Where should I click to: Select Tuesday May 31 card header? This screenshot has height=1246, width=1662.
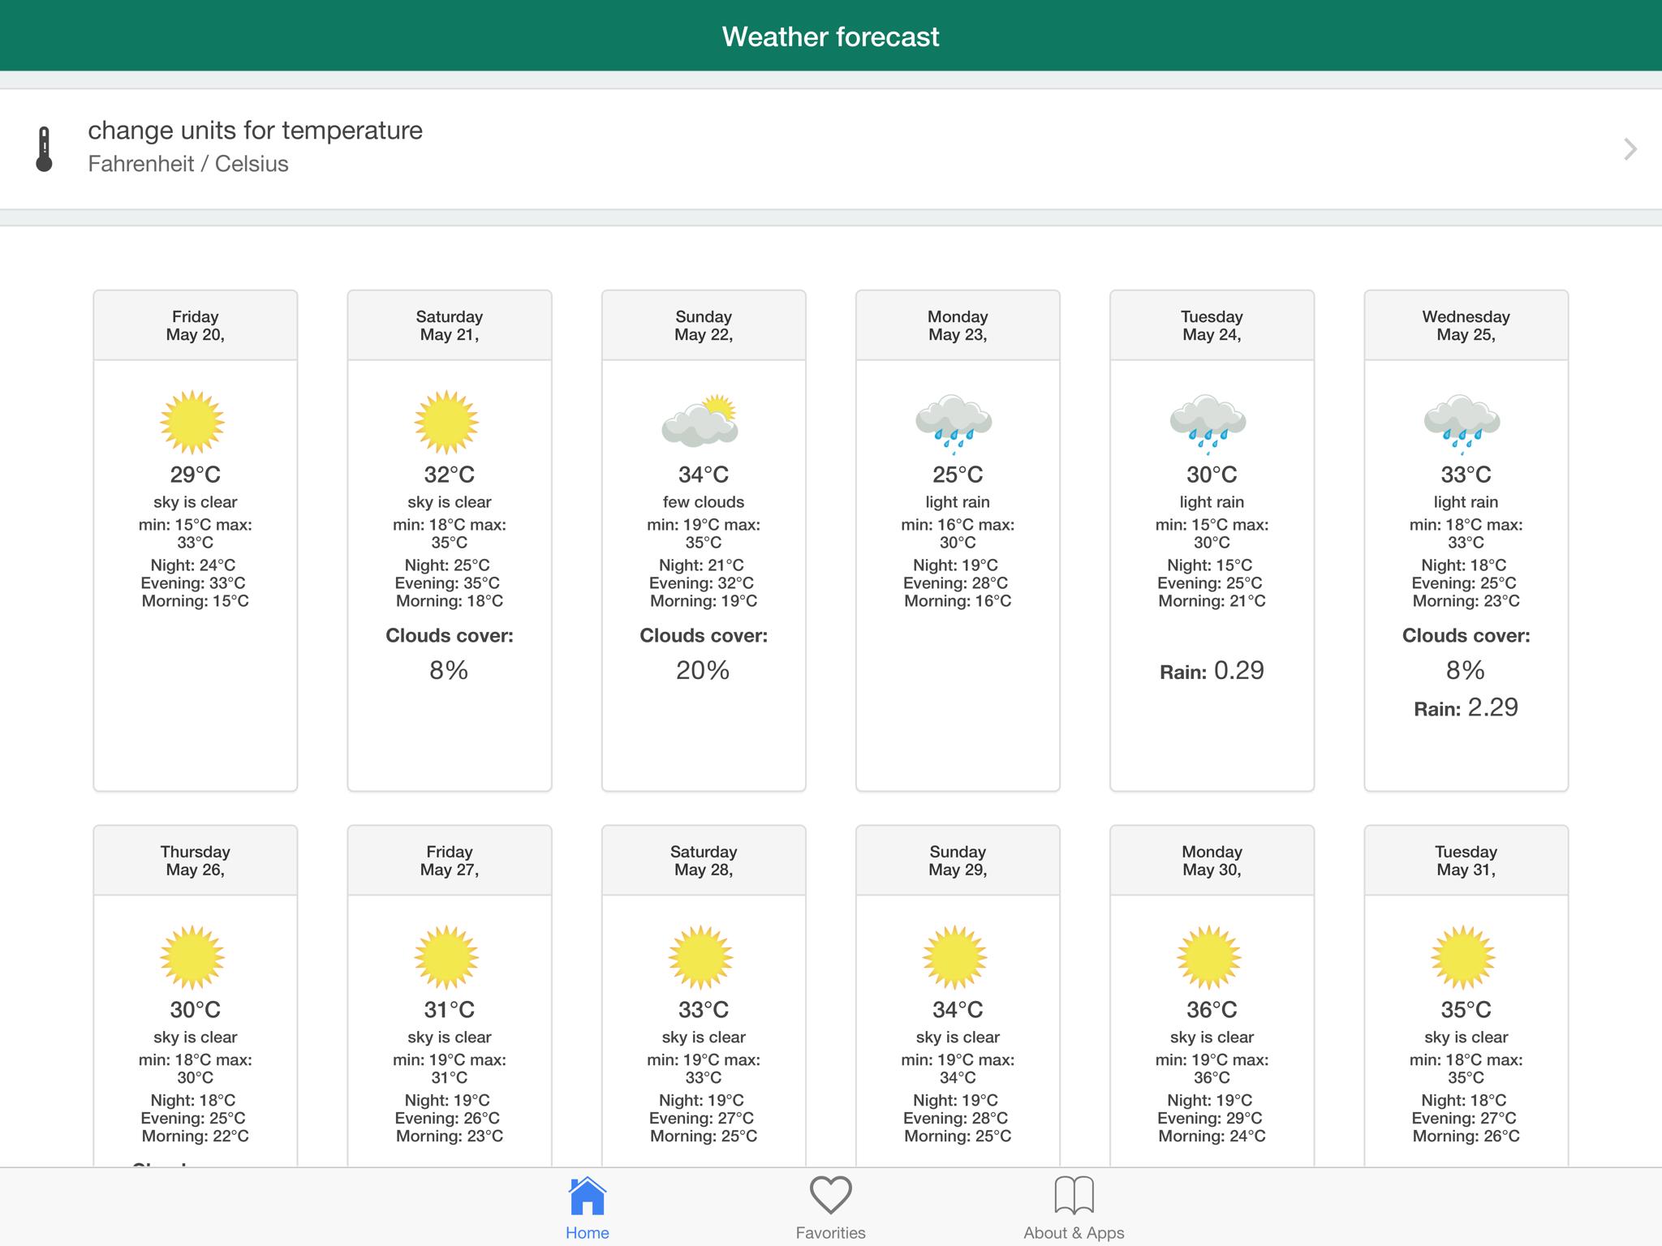click(x=1466, y=861)
